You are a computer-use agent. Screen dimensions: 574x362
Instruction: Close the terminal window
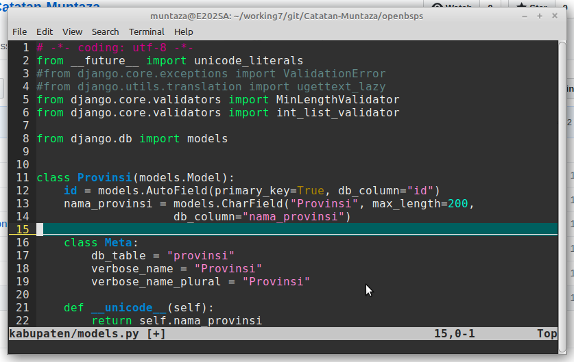pyautogui.click(x=555, y=15)
